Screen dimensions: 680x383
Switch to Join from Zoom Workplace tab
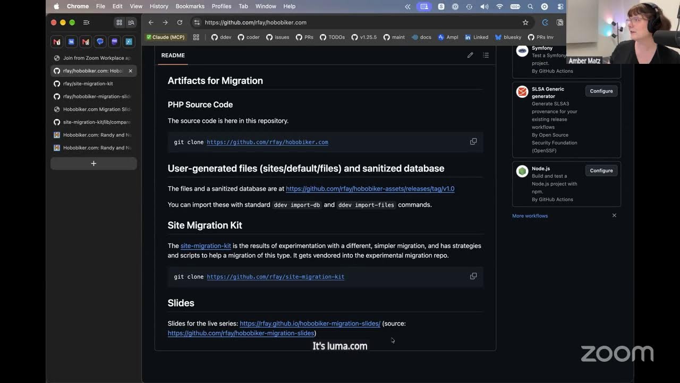pos(93,58)
